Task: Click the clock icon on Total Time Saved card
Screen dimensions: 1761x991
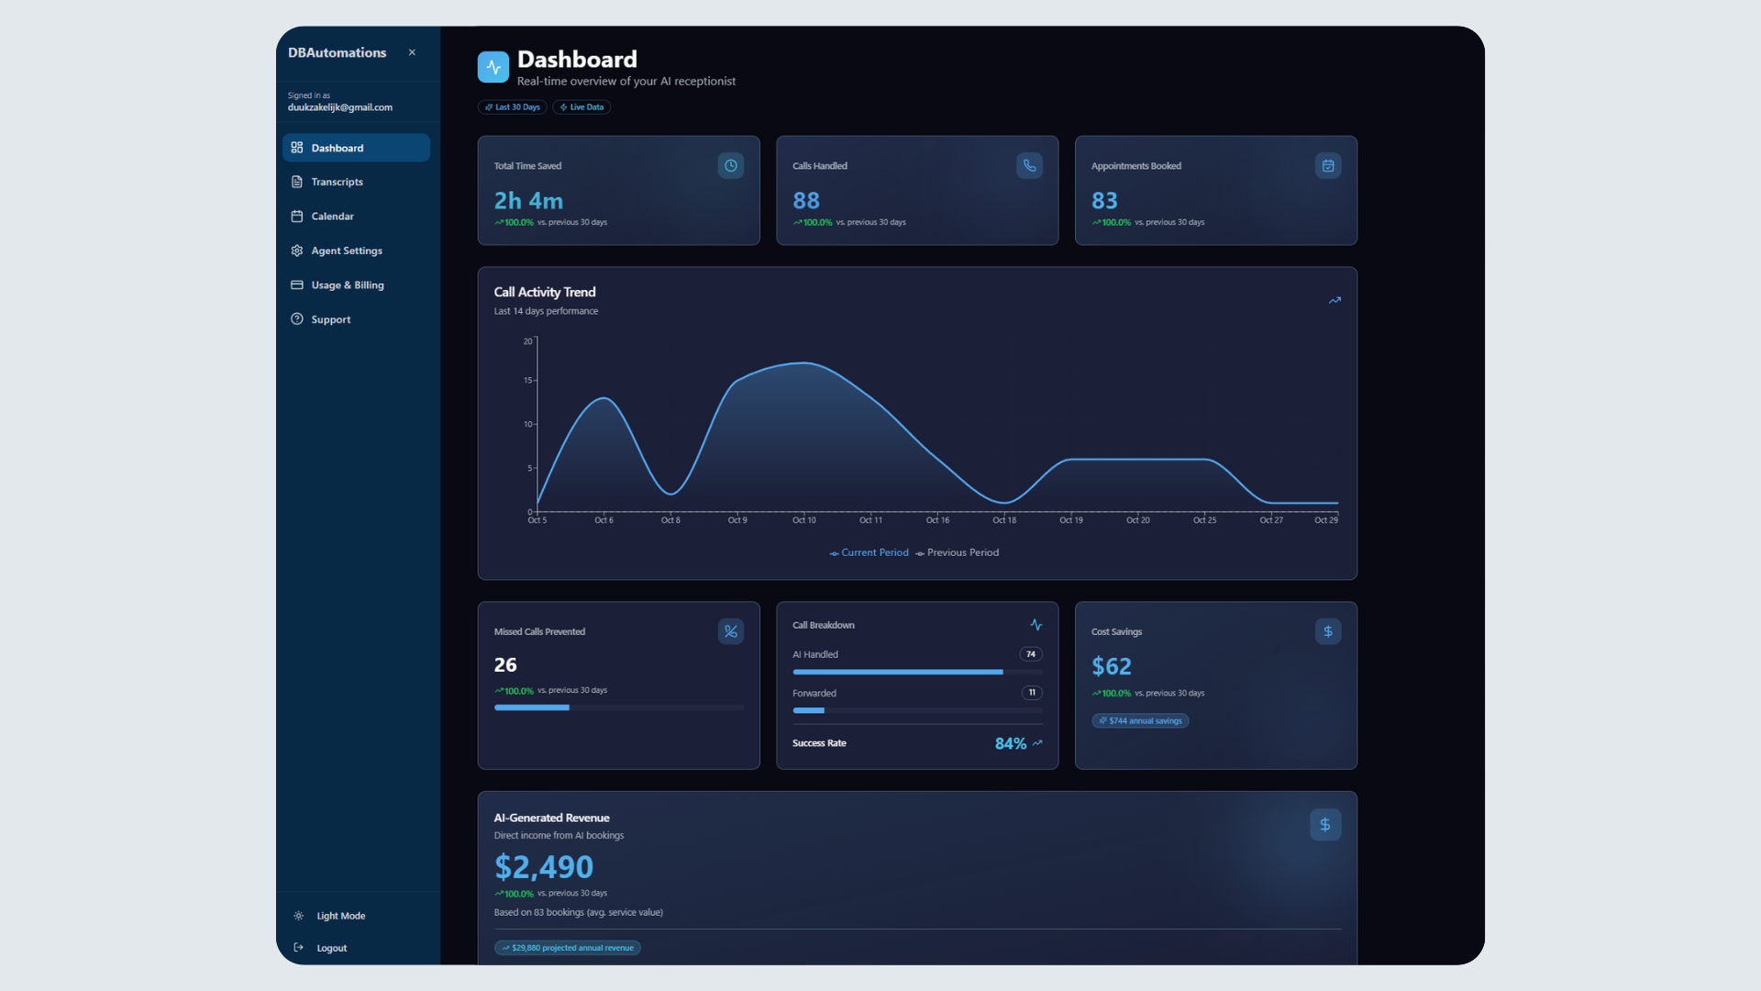Action: [x=730, y=166]
